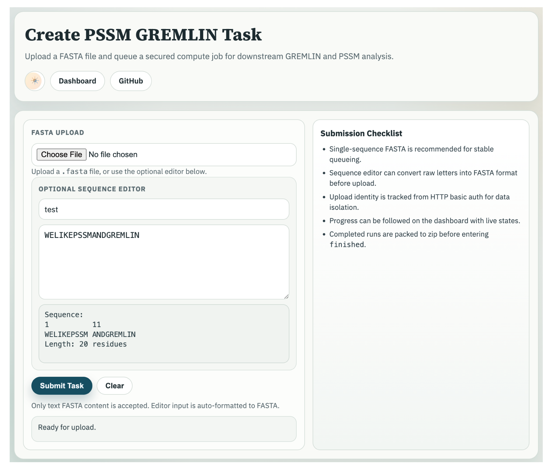The height and width of the screenshot is (472, 552).
Task: Click the textarea resize handle corner
Action: coord(286,297)
